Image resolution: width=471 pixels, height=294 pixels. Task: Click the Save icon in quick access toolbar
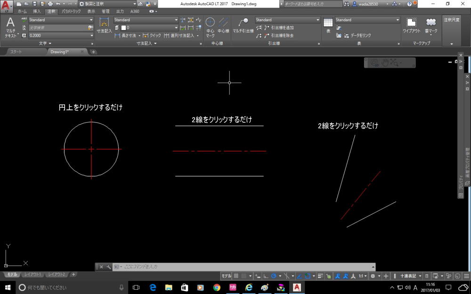tap(34, 4)
